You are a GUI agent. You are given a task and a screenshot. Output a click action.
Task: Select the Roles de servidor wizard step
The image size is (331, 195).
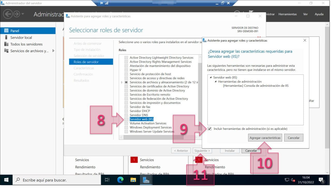tap(91, 62)
